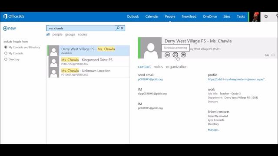Select the rooms search filter
The height and width of the screenshot is (156, 278).
point(83,34)
